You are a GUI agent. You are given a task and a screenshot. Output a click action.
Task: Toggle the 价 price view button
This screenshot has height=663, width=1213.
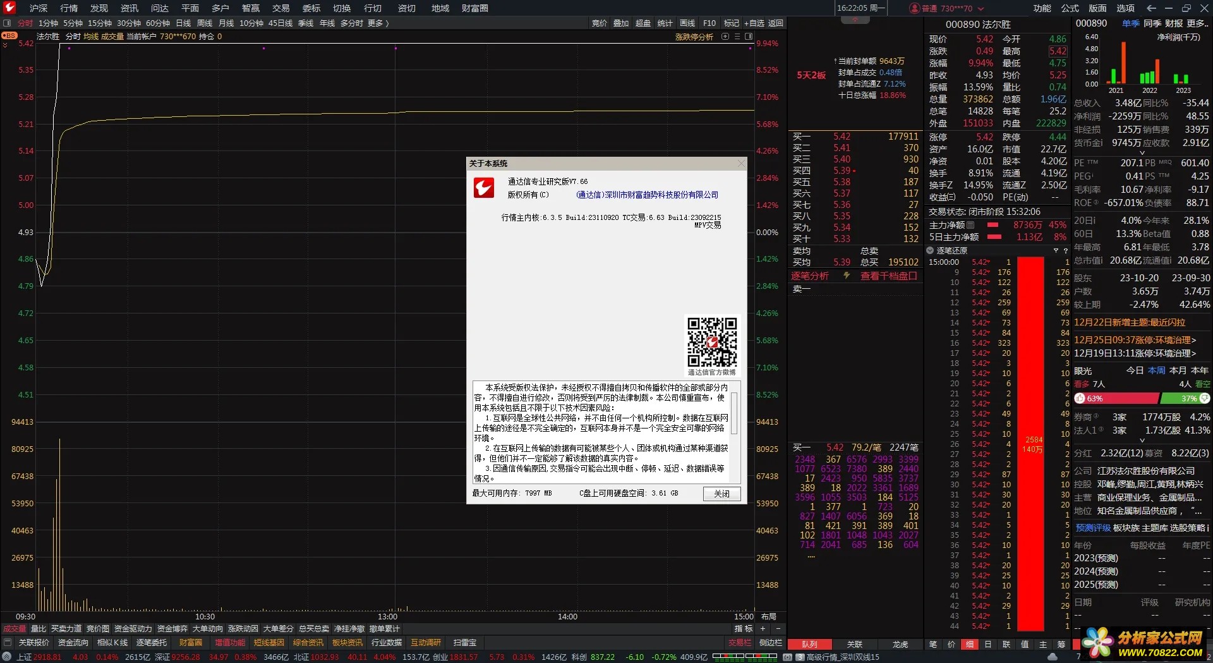point(951,645)
